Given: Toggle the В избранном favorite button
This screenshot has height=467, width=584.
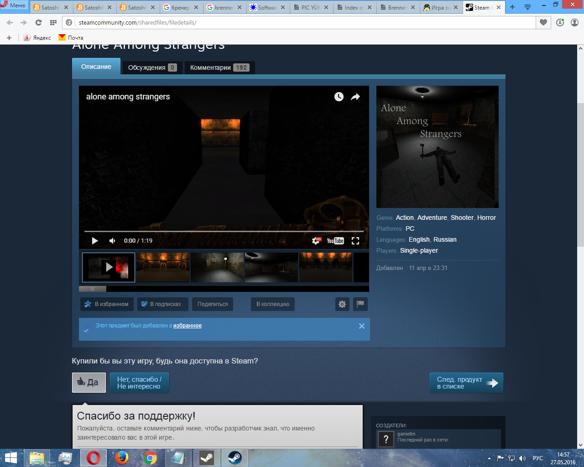Looking at the screenshot, I should pos(107,304).
